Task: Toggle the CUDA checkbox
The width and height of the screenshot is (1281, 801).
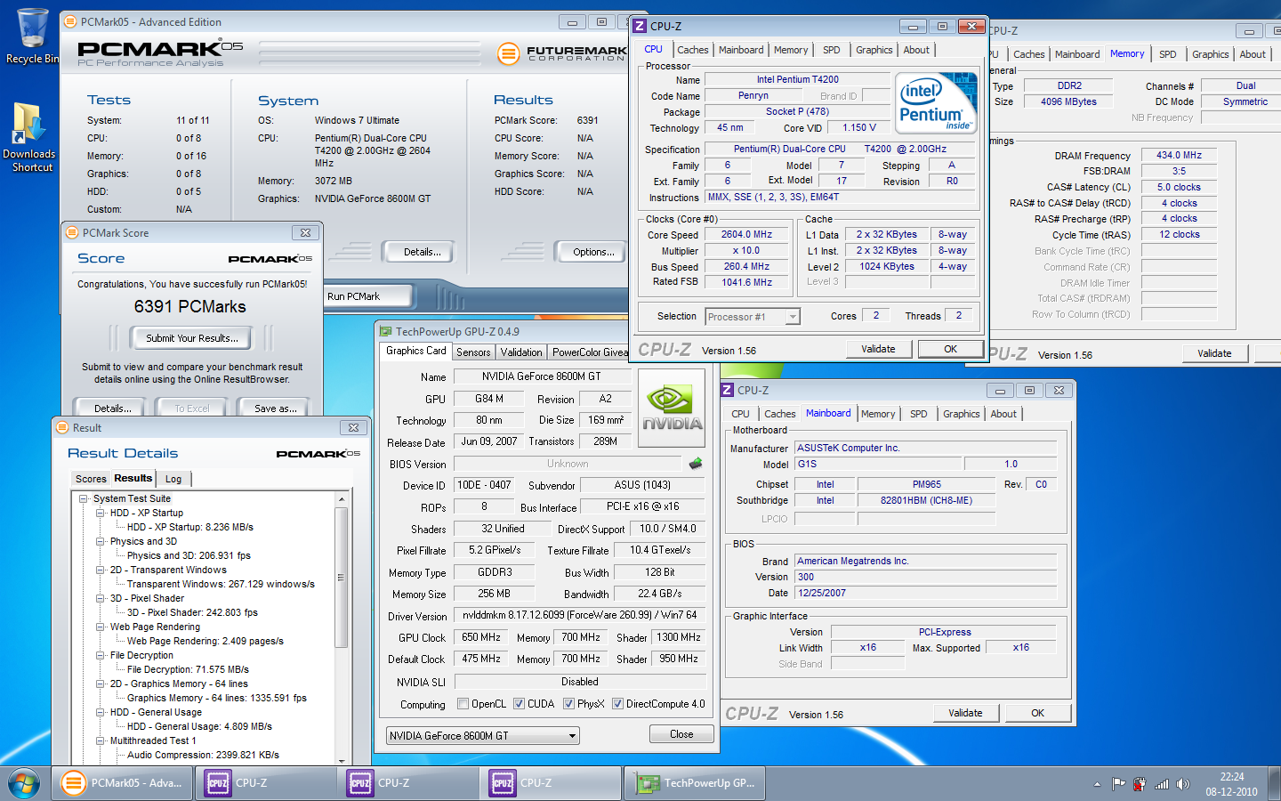Action: (x=520, y=704)
